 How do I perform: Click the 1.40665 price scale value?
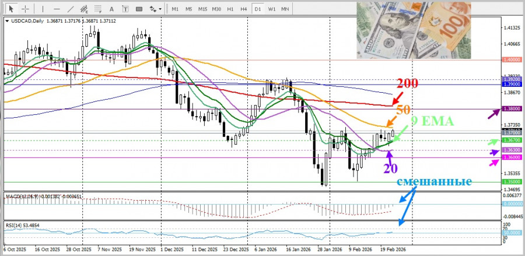[x=512, y=44]
